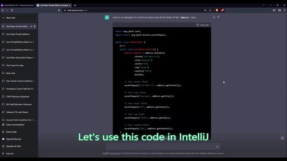Open the Brave Shields lion icon
Screen dimensions: 287x161
[x=217, y=10]
